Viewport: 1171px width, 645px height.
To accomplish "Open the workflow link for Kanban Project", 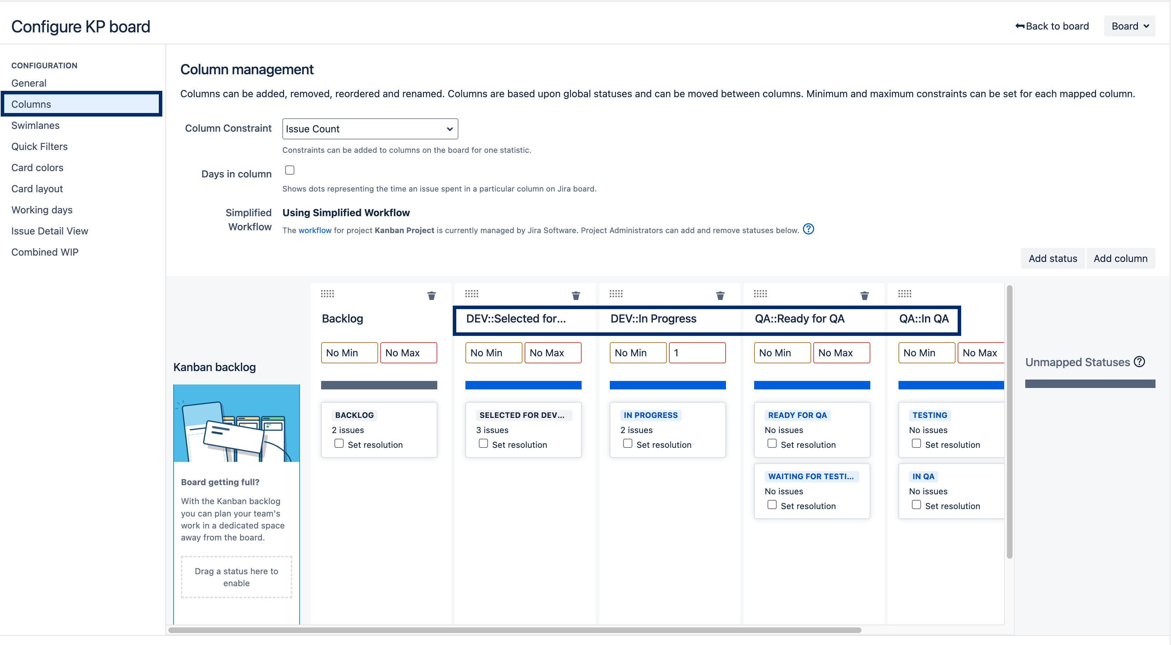I will pos(315,231).
